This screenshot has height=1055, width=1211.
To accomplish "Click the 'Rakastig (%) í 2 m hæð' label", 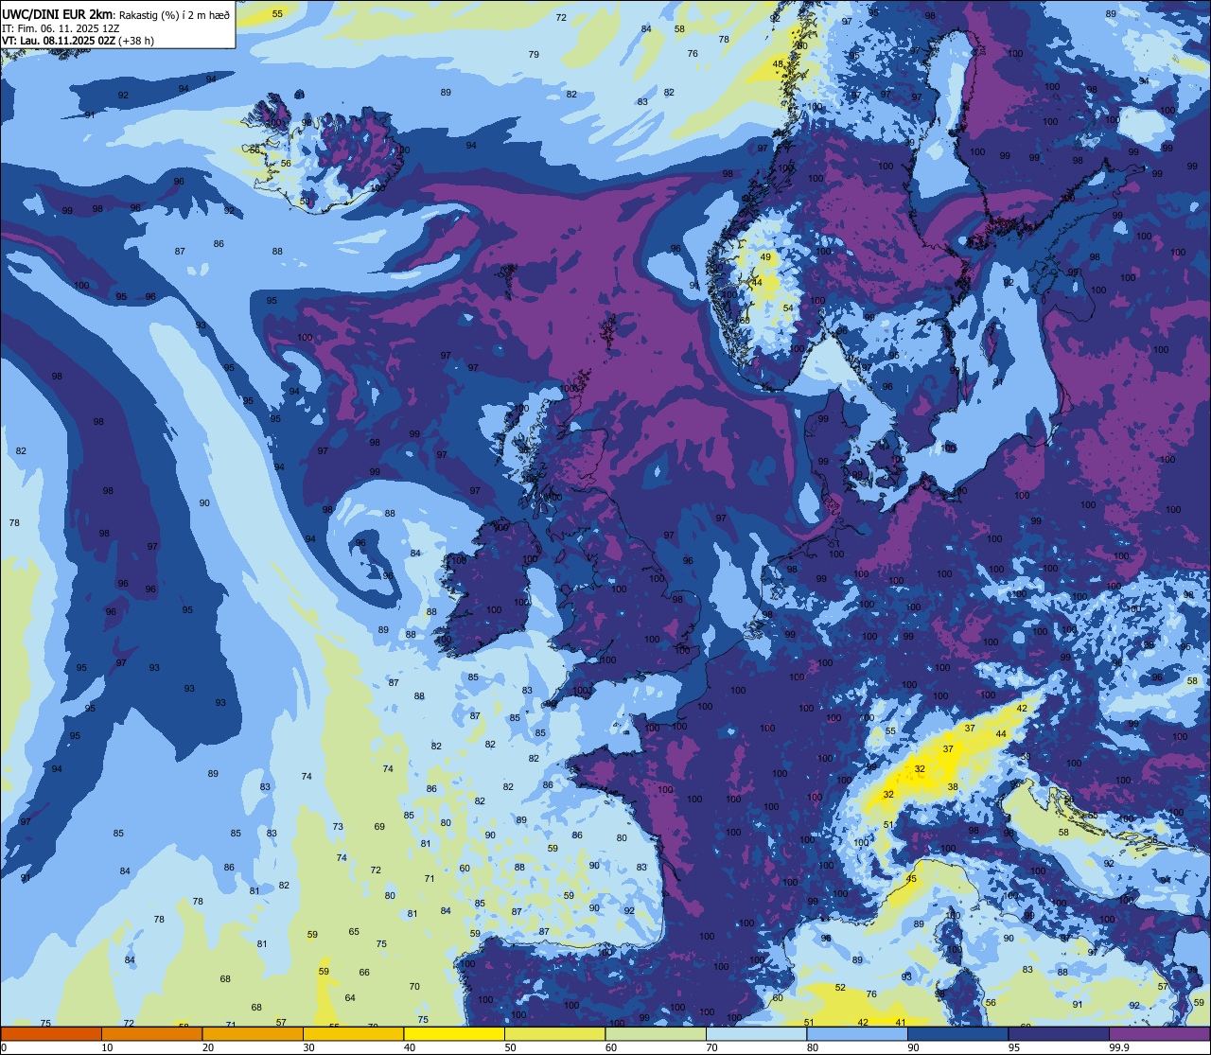I will point(174,14).
